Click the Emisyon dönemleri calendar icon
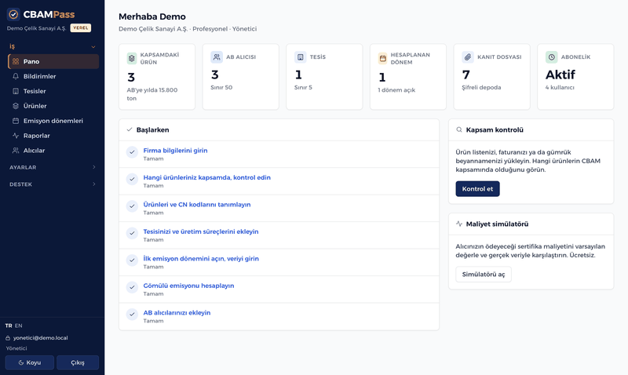 coord(16,121)
